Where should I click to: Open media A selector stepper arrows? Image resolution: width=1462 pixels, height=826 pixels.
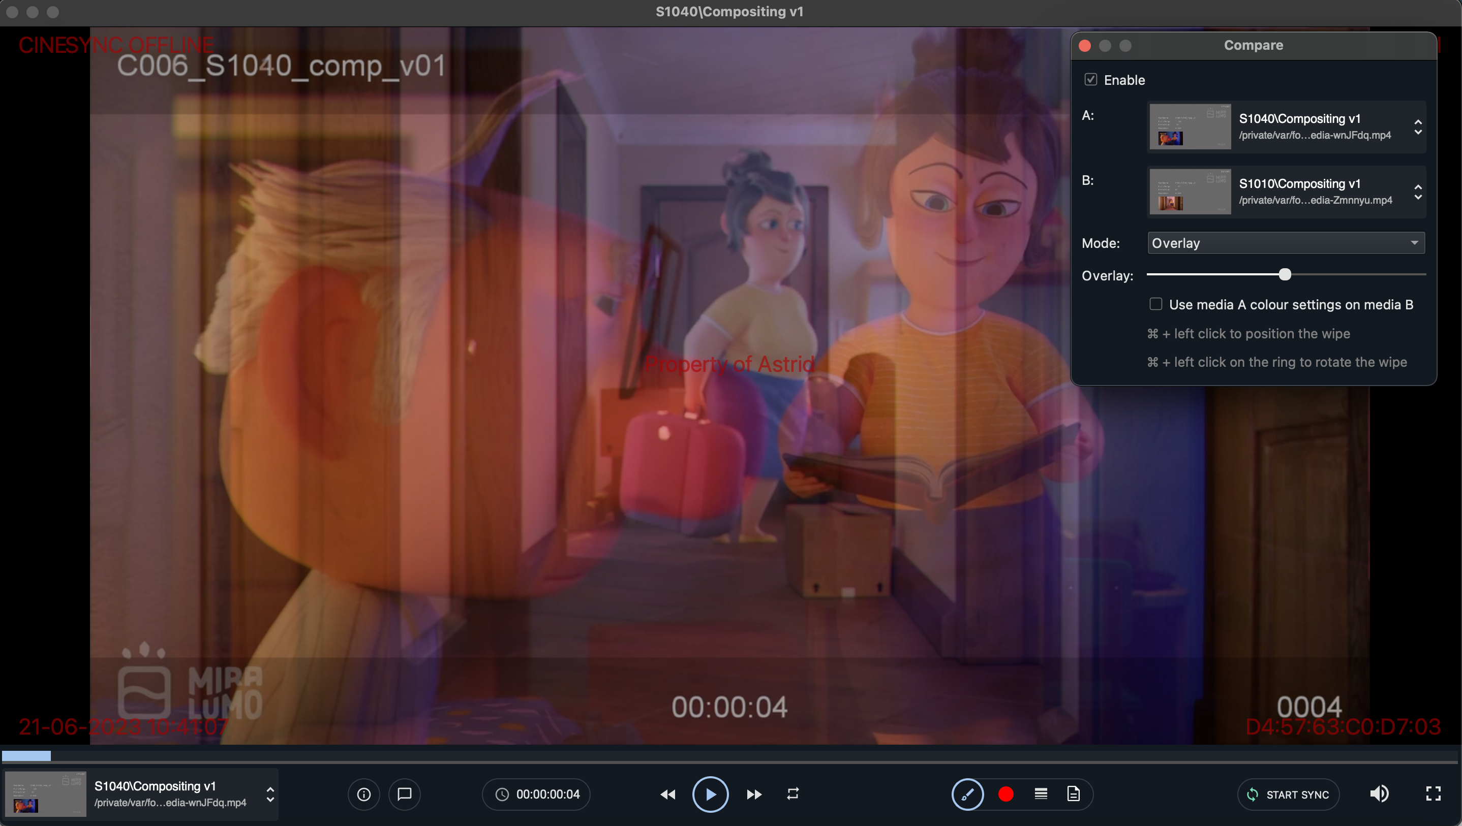pos(1418,126)
